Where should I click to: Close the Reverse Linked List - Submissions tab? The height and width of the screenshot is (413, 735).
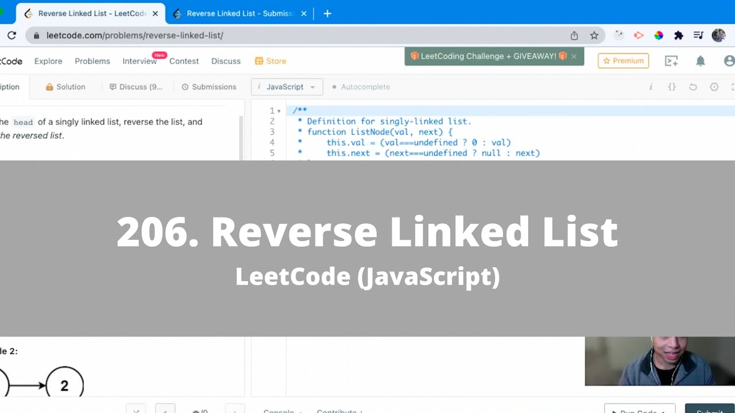pos(304,14)
